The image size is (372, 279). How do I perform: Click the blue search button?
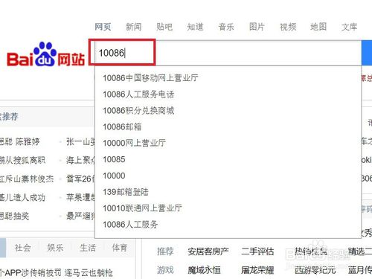tap(367, 53)
